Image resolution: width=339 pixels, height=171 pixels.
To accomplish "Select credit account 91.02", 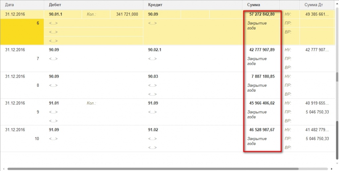I will 153,130.
